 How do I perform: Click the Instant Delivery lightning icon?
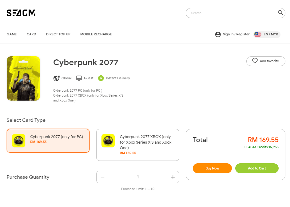point(101,78)
